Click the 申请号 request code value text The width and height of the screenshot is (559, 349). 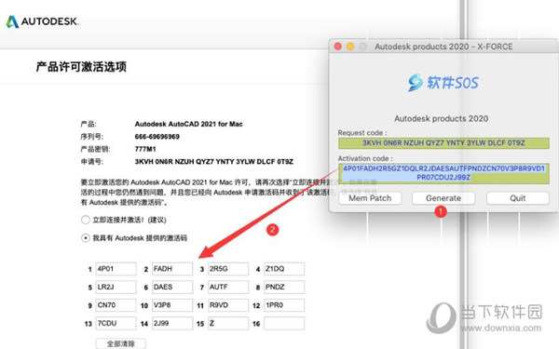tap(214, 162)
